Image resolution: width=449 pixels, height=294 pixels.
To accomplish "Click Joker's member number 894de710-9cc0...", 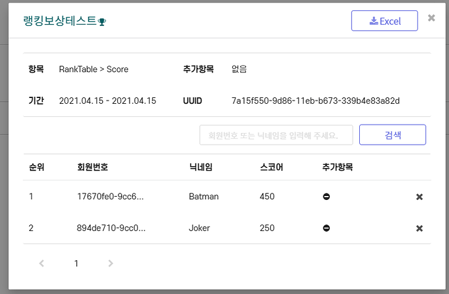I will (x=111, y=228).
